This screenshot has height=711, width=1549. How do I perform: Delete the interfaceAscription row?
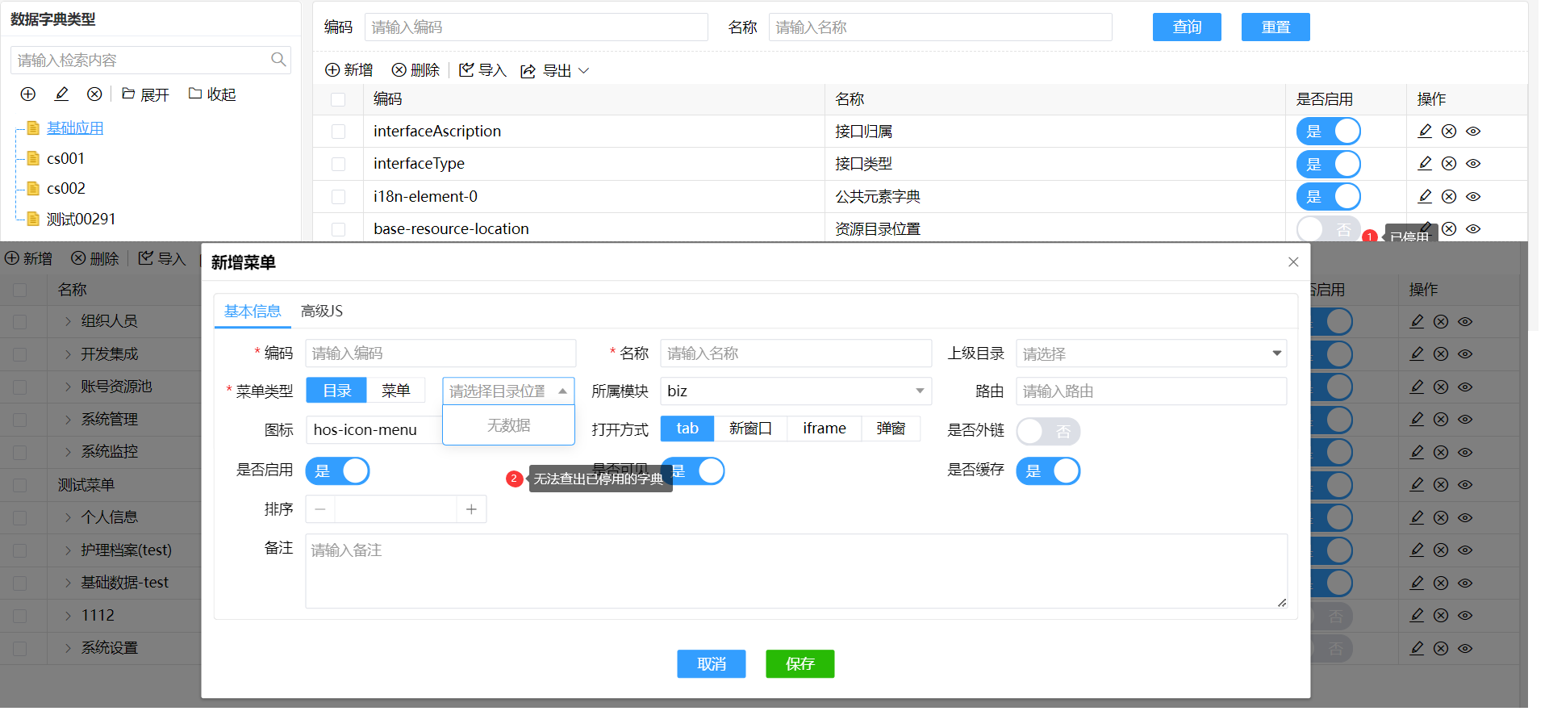1449,131
